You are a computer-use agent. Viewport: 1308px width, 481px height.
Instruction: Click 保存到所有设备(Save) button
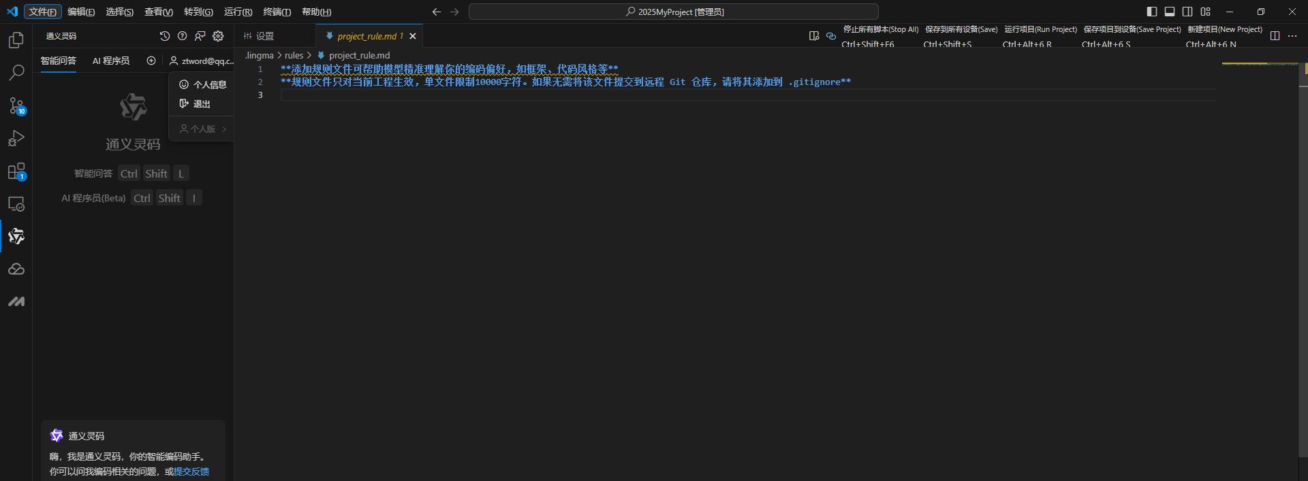pos(961,29)
